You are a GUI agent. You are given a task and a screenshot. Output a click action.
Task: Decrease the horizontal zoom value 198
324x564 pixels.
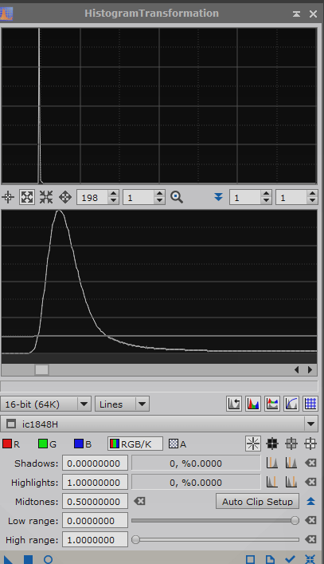point(113,201)
